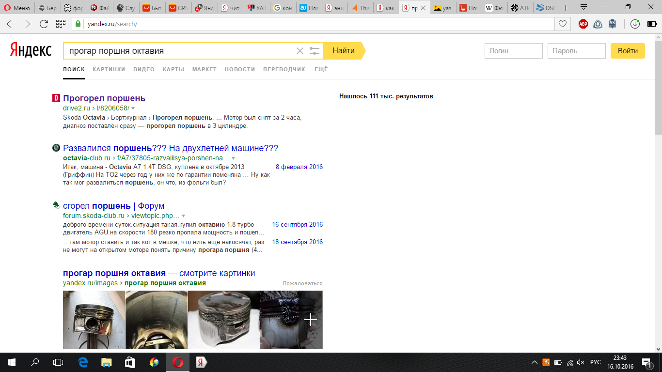Open the Новости search category

click(240, 69)
